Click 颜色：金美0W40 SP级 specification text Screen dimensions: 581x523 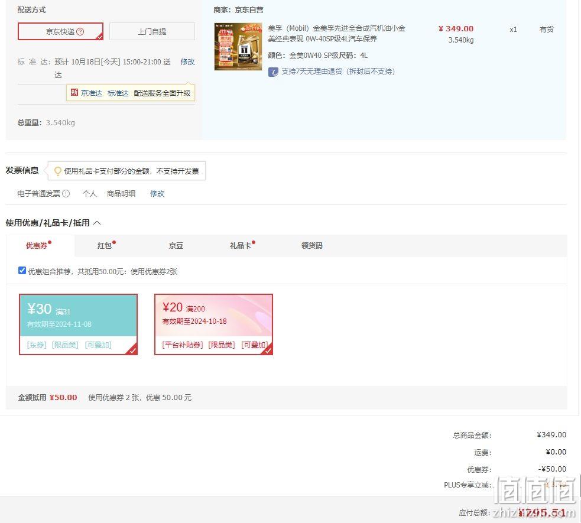[303, 56]
